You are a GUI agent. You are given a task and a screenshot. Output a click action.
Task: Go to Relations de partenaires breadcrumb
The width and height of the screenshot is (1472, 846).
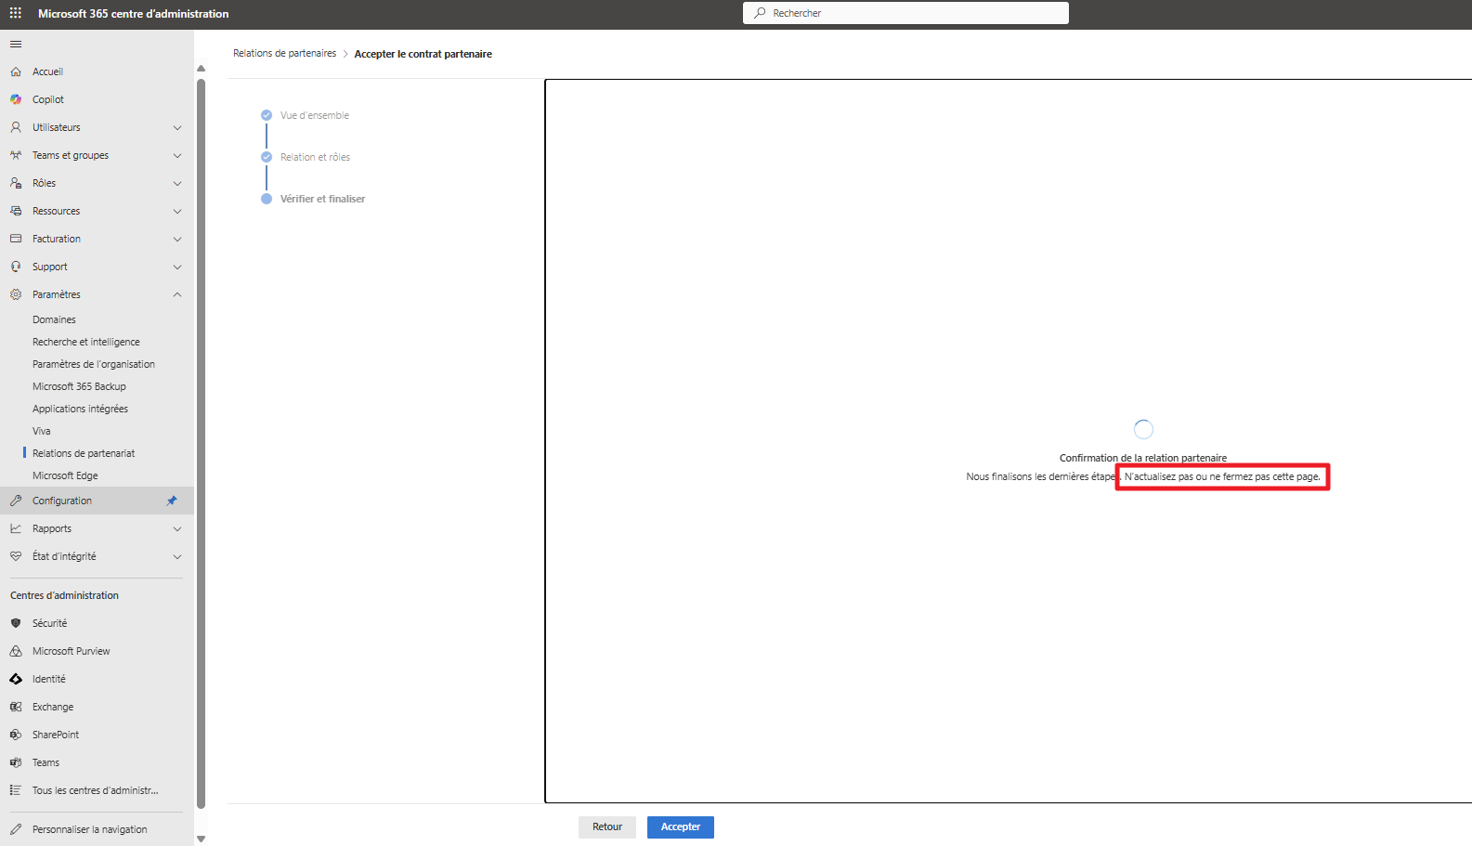[x=284, y=53]
